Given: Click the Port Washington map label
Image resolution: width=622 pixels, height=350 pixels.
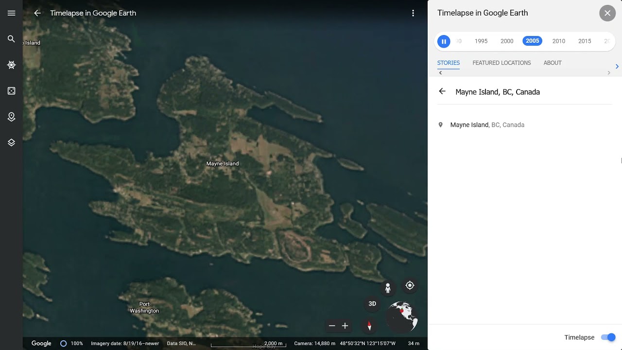Looking at the screenshot, I should coord(144,307).
